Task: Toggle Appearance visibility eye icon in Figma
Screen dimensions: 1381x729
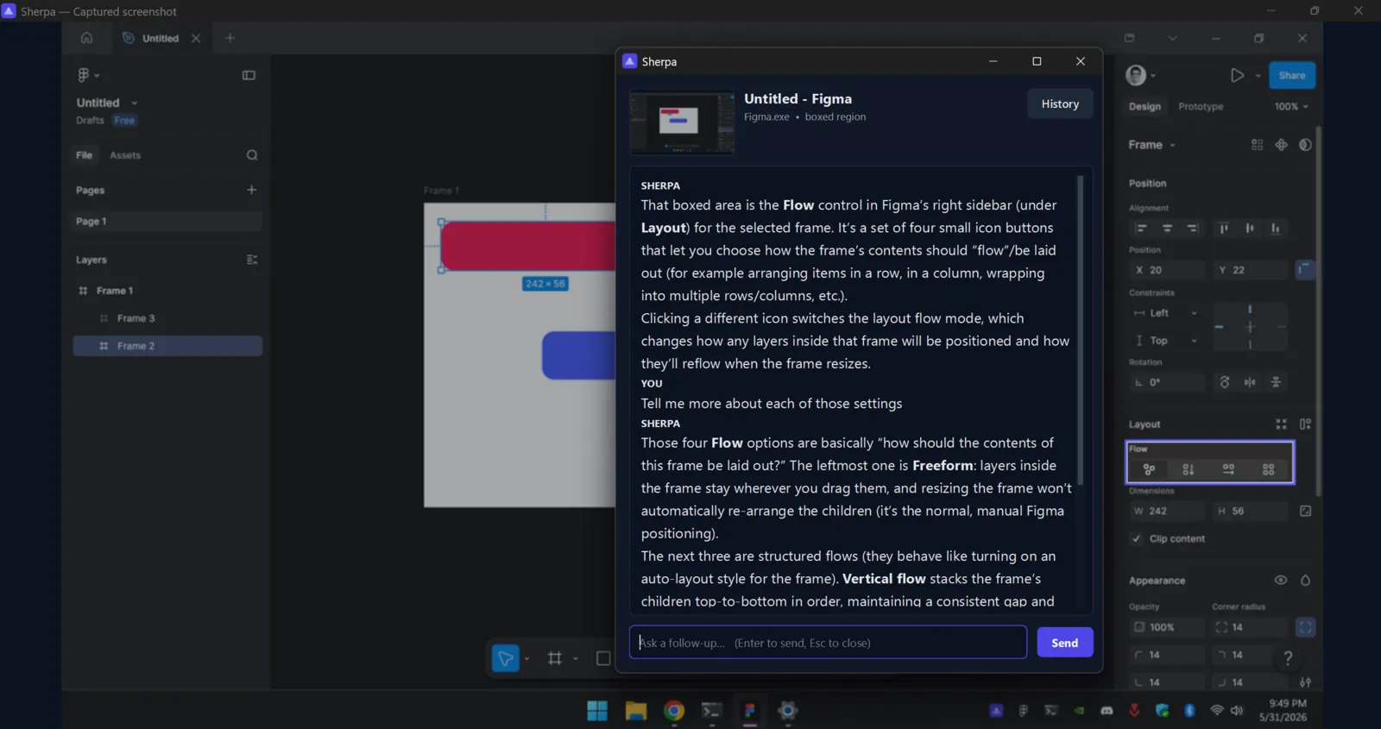Action: (1281, 581)
